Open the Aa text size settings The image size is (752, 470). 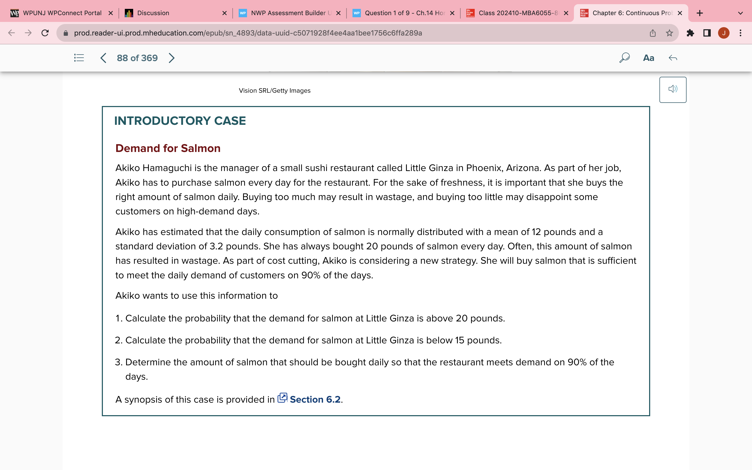pyautogui.click(x=648, y=58)
